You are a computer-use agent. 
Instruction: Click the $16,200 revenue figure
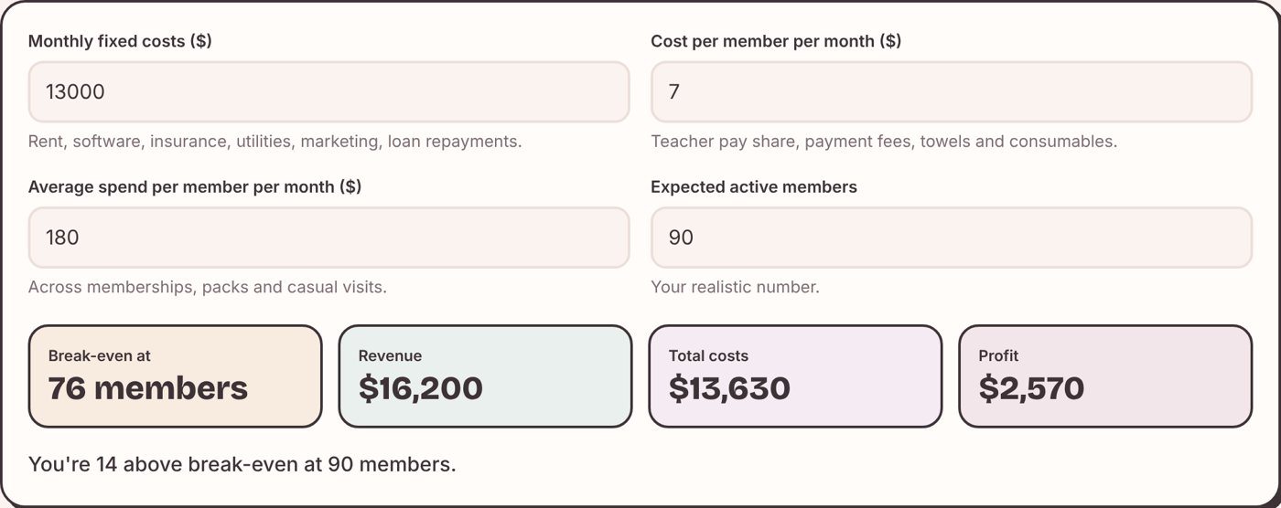421,388
